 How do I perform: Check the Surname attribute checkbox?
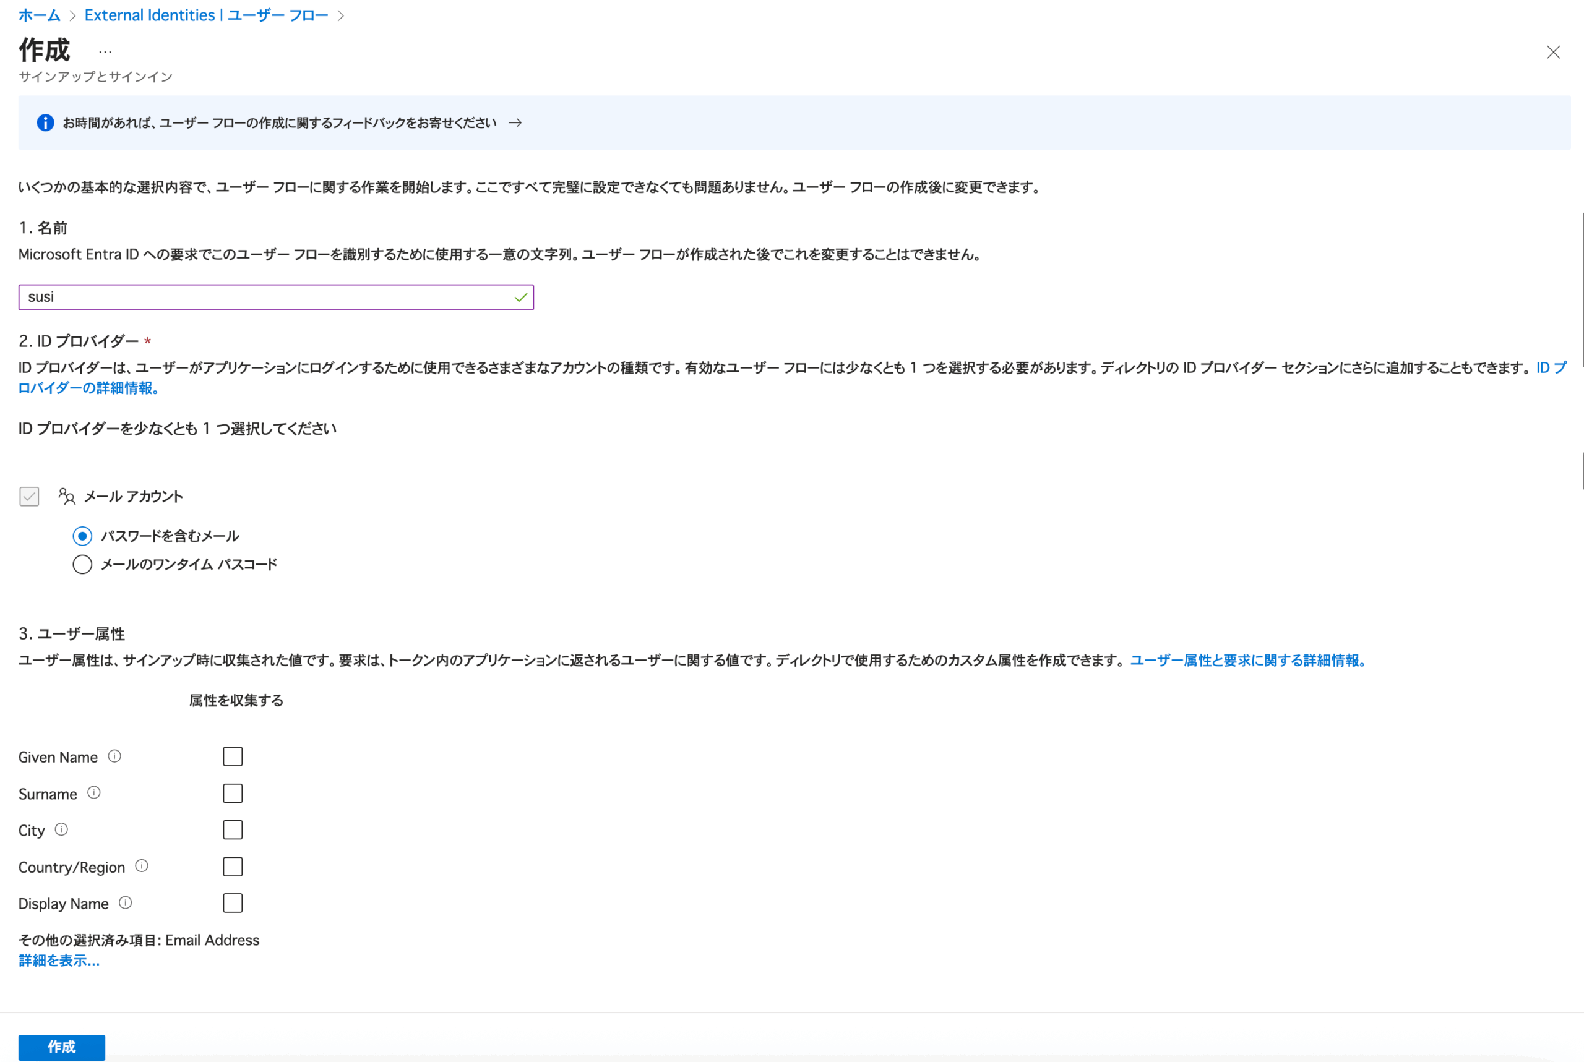coord(233,793)
